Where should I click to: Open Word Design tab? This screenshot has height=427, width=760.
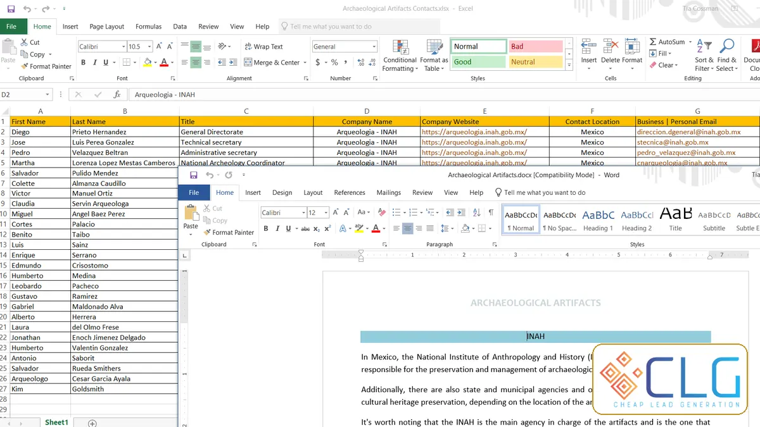pos(282,192)
